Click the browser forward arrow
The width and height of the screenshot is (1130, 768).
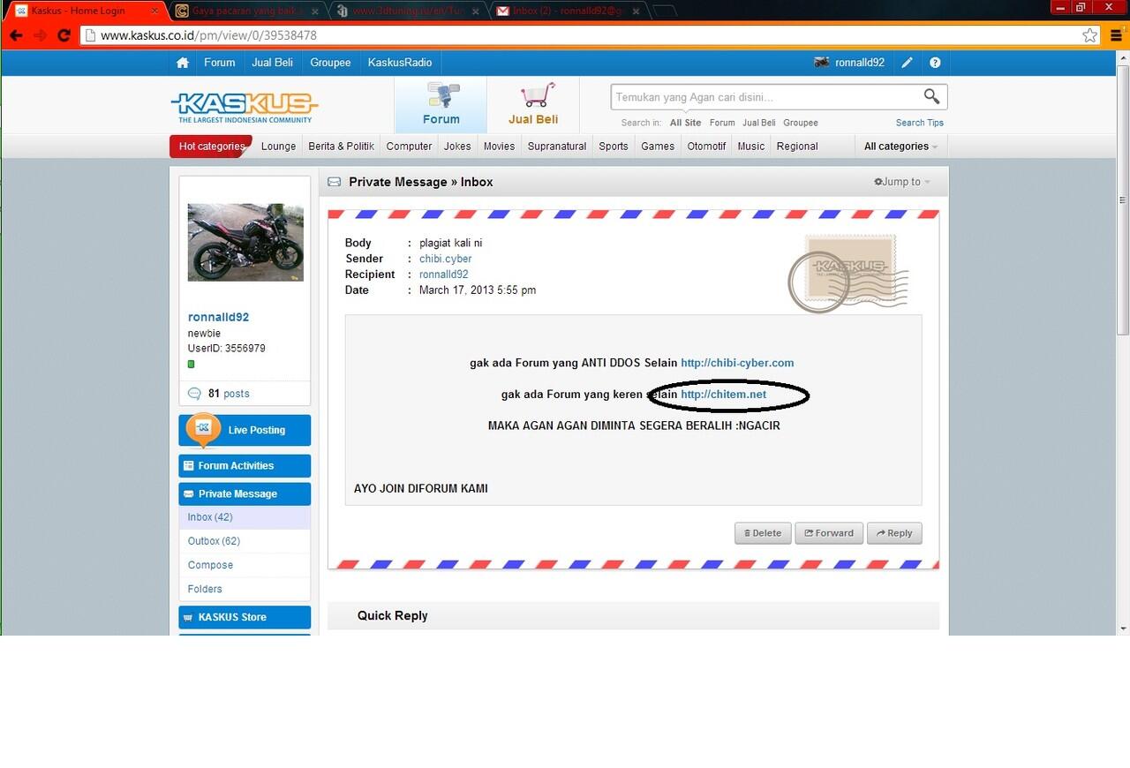[x=40, y=35]
